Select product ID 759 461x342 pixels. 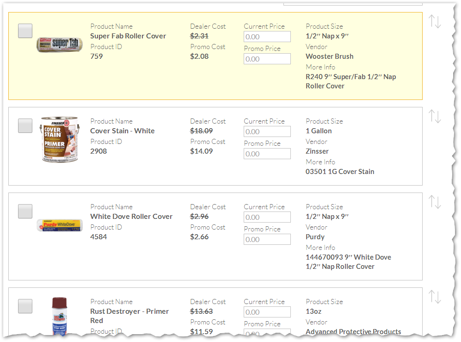pyautogui.click(x=97, y=56)
